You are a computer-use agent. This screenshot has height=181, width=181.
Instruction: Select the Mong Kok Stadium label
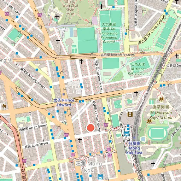(x=138, y=69)
